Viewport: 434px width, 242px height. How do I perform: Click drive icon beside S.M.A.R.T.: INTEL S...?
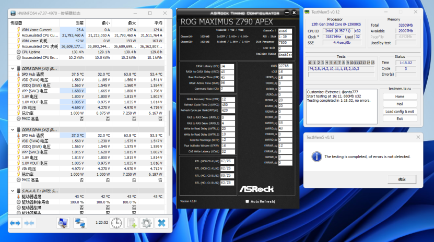19,191
